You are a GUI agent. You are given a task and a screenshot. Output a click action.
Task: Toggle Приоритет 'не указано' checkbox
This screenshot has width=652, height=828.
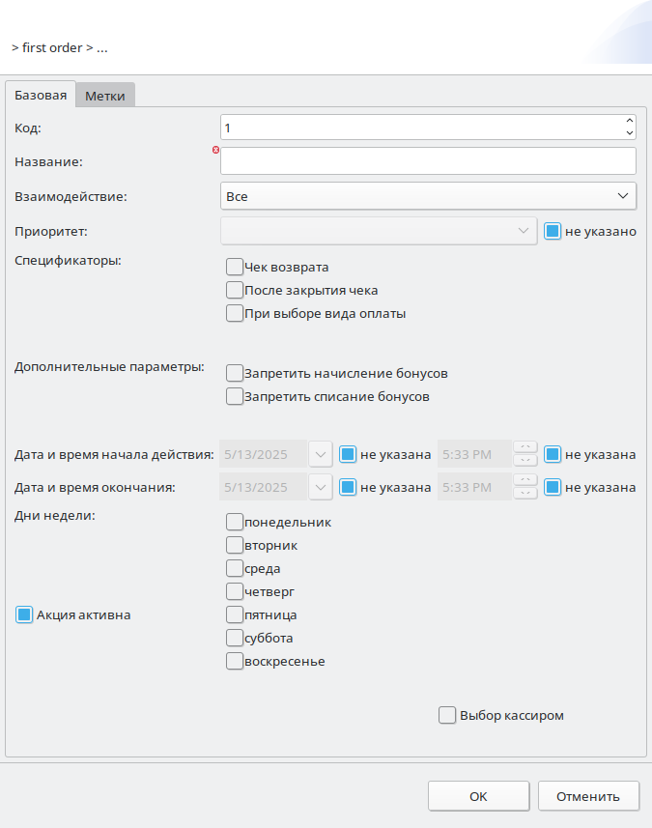point(553,232)
